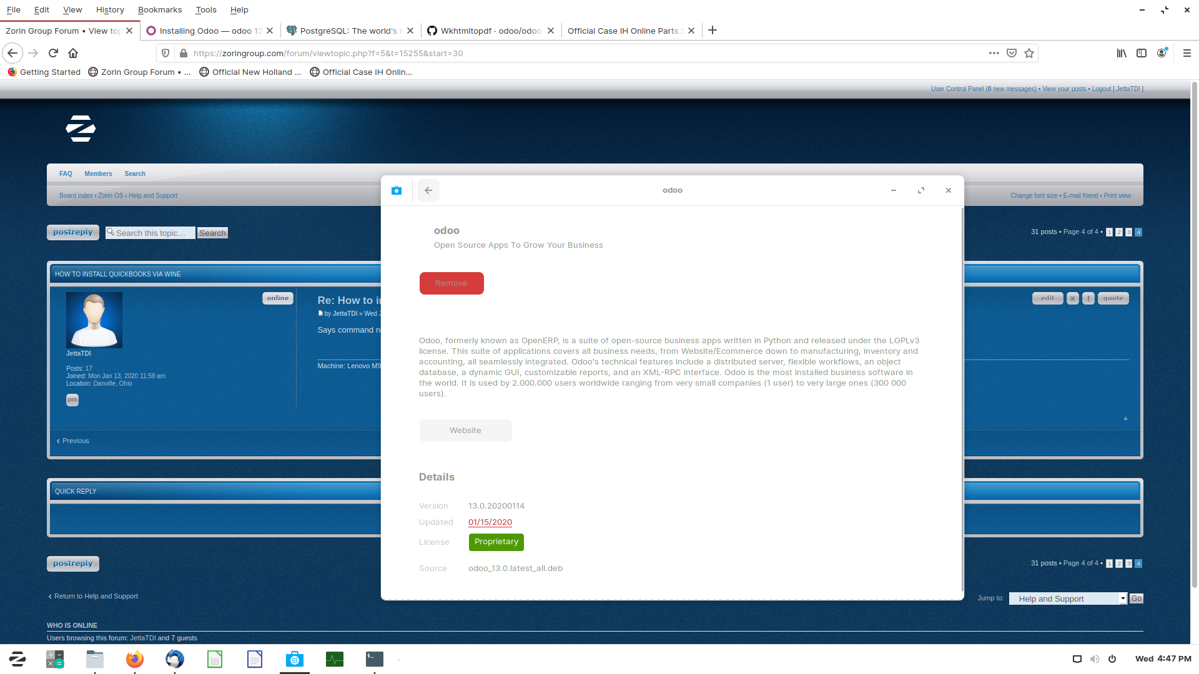This screenshot has width=1199, height=674.
Task: Open Firefox home page
Action: tap(73, 53)
